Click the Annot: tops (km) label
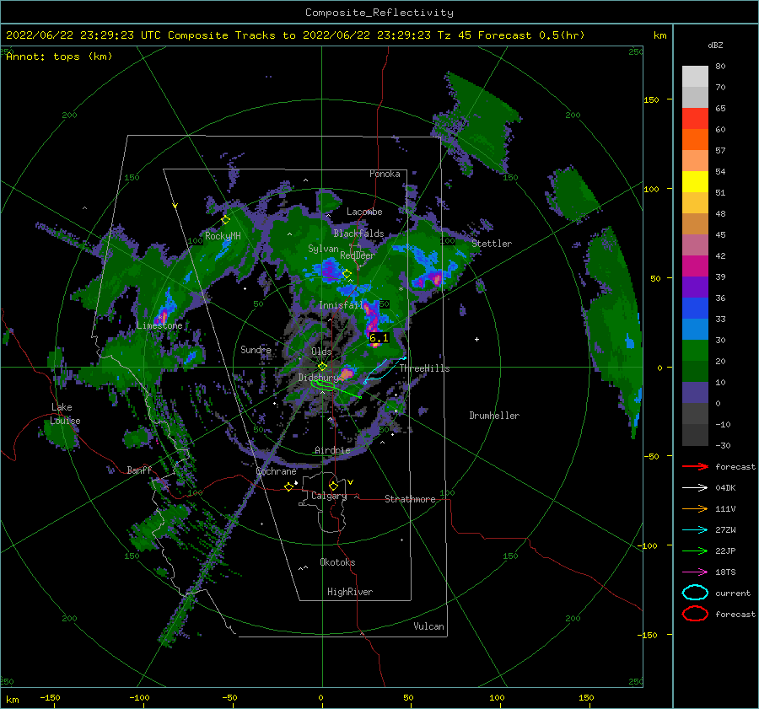 click(59, 56)
